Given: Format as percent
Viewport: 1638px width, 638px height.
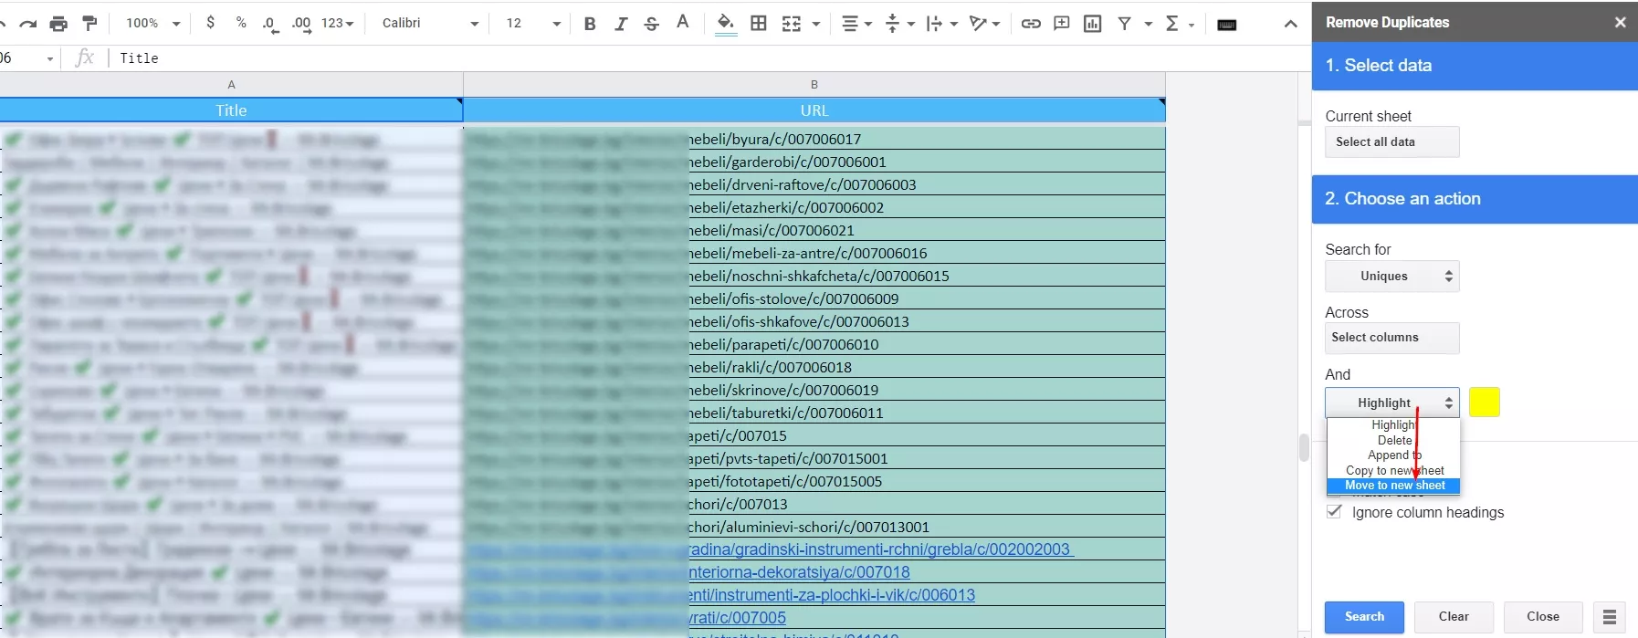Looking at the screenshot, I should [x=241, y=23].
